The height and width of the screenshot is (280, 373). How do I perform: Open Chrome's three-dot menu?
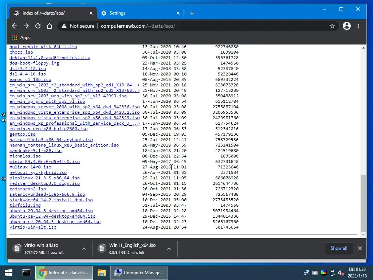click(x=358, y=26)
